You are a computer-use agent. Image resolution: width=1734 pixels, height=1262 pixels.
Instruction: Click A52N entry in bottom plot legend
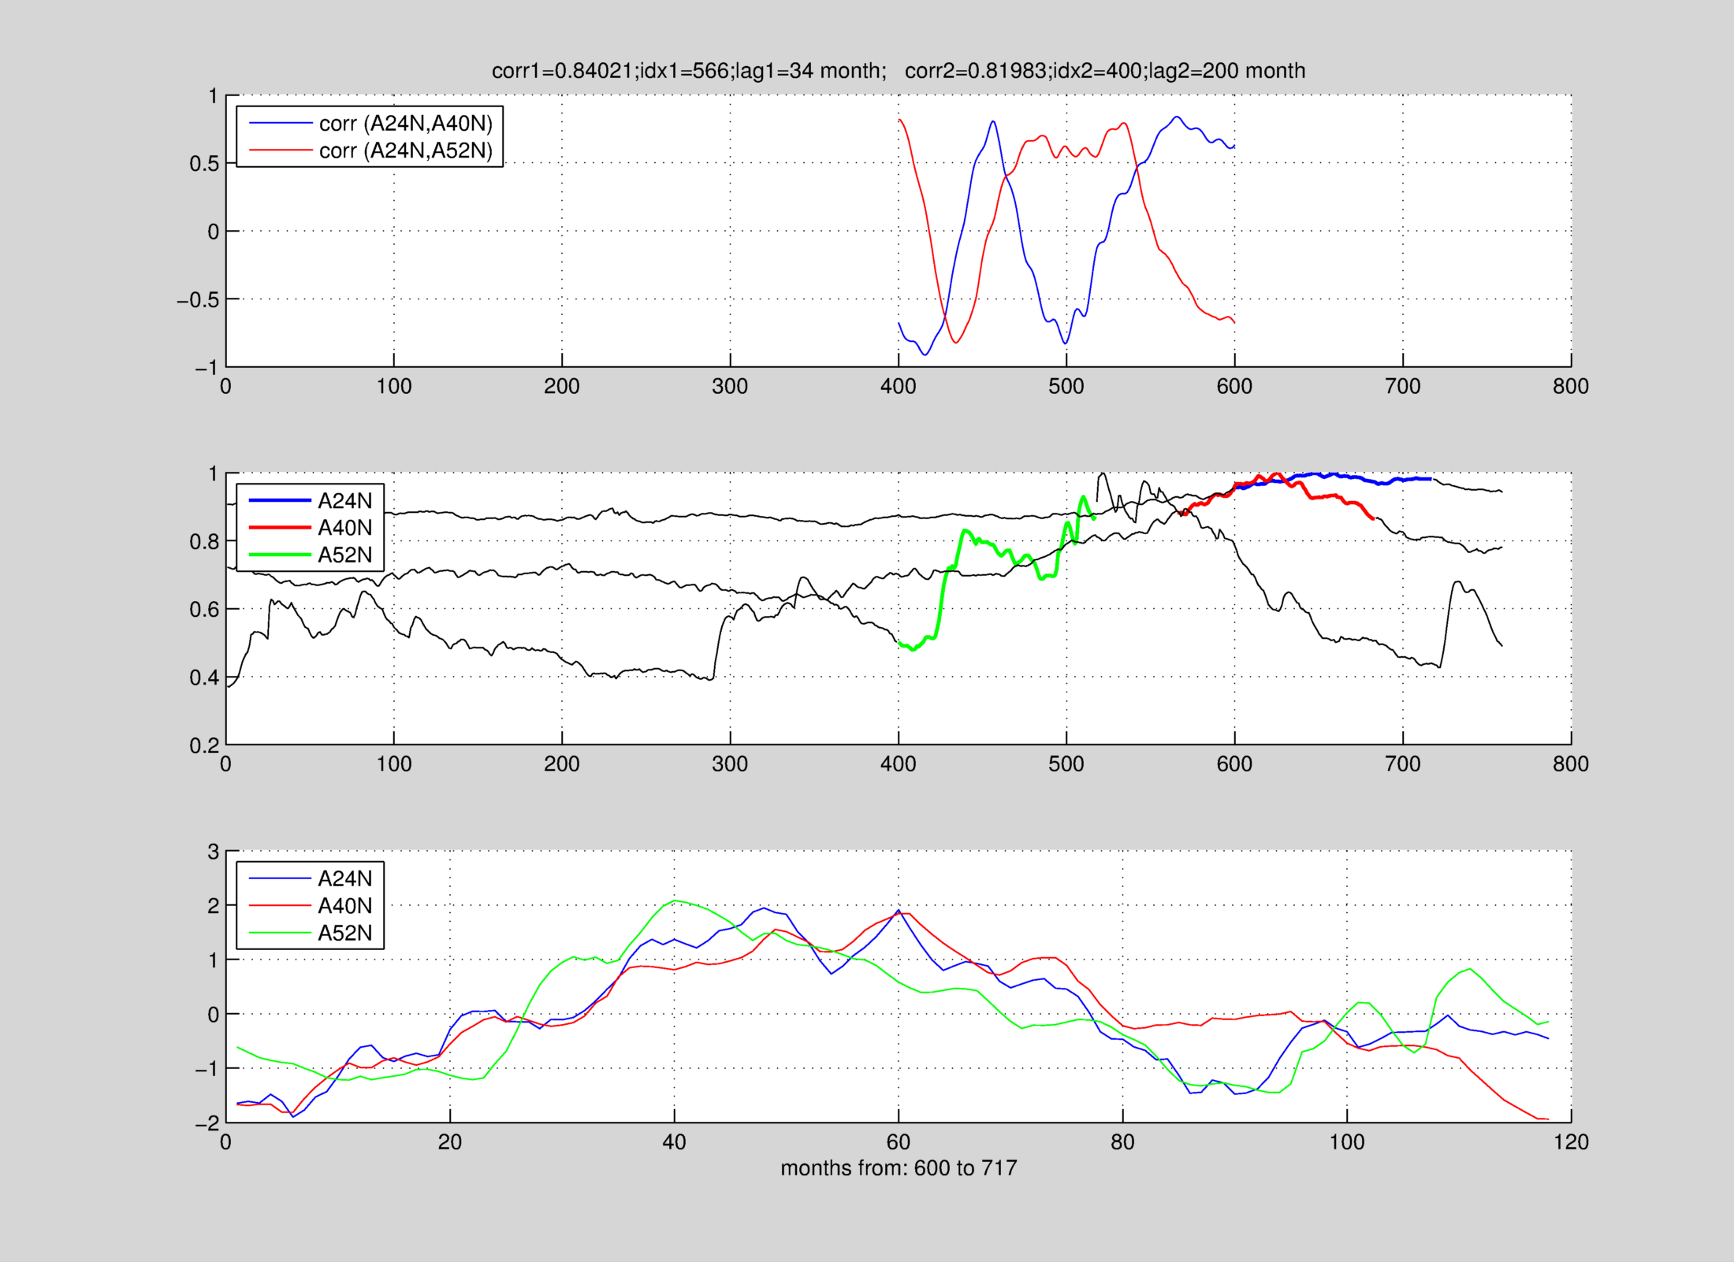344,934
